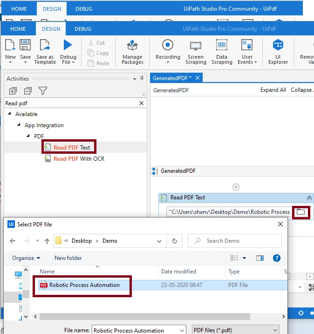This screenshot has height=334, width=314.
Task: Sort files by Name column
Action: coord(47,272)
